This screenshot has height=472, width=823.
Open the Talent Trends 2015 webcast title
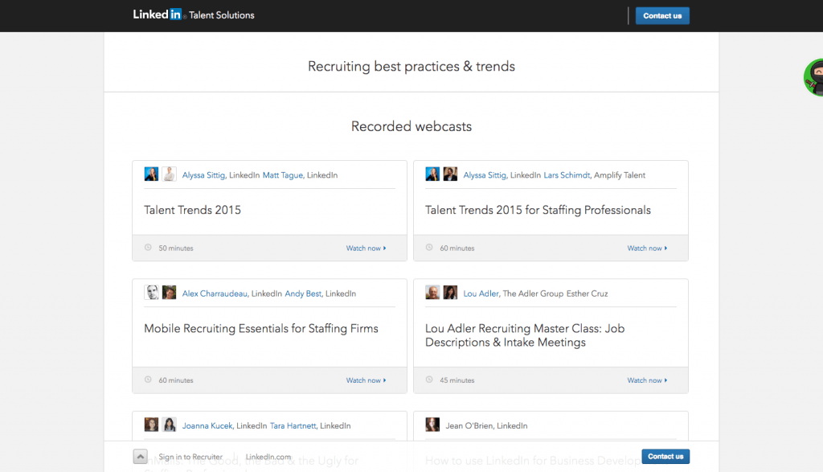point(193,210)
